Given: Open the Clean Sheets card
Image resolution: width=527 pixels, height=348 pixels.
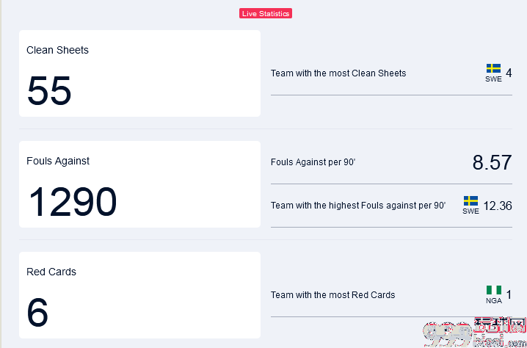Looking at the screenshot, I should [139, 73].
